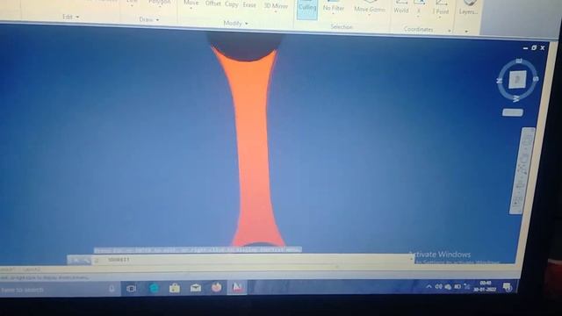Switch to the Layout1 tab

[x=8, y=269]
